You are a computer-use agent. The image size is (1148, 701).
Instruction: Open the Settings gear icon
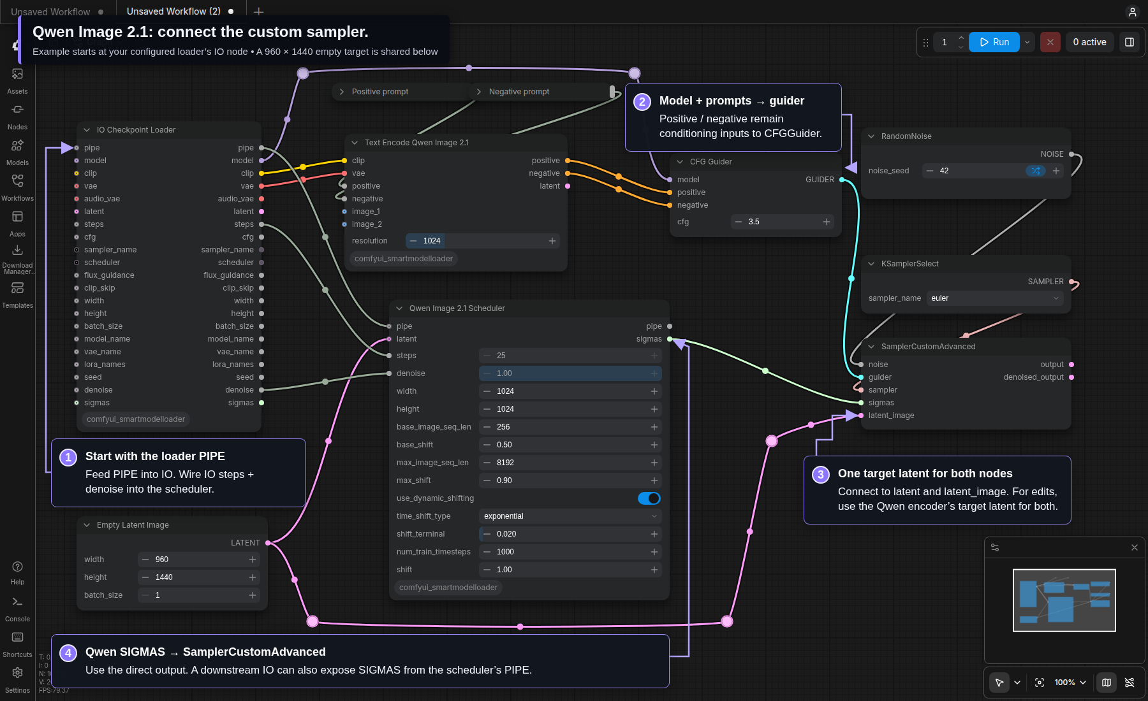17,679
